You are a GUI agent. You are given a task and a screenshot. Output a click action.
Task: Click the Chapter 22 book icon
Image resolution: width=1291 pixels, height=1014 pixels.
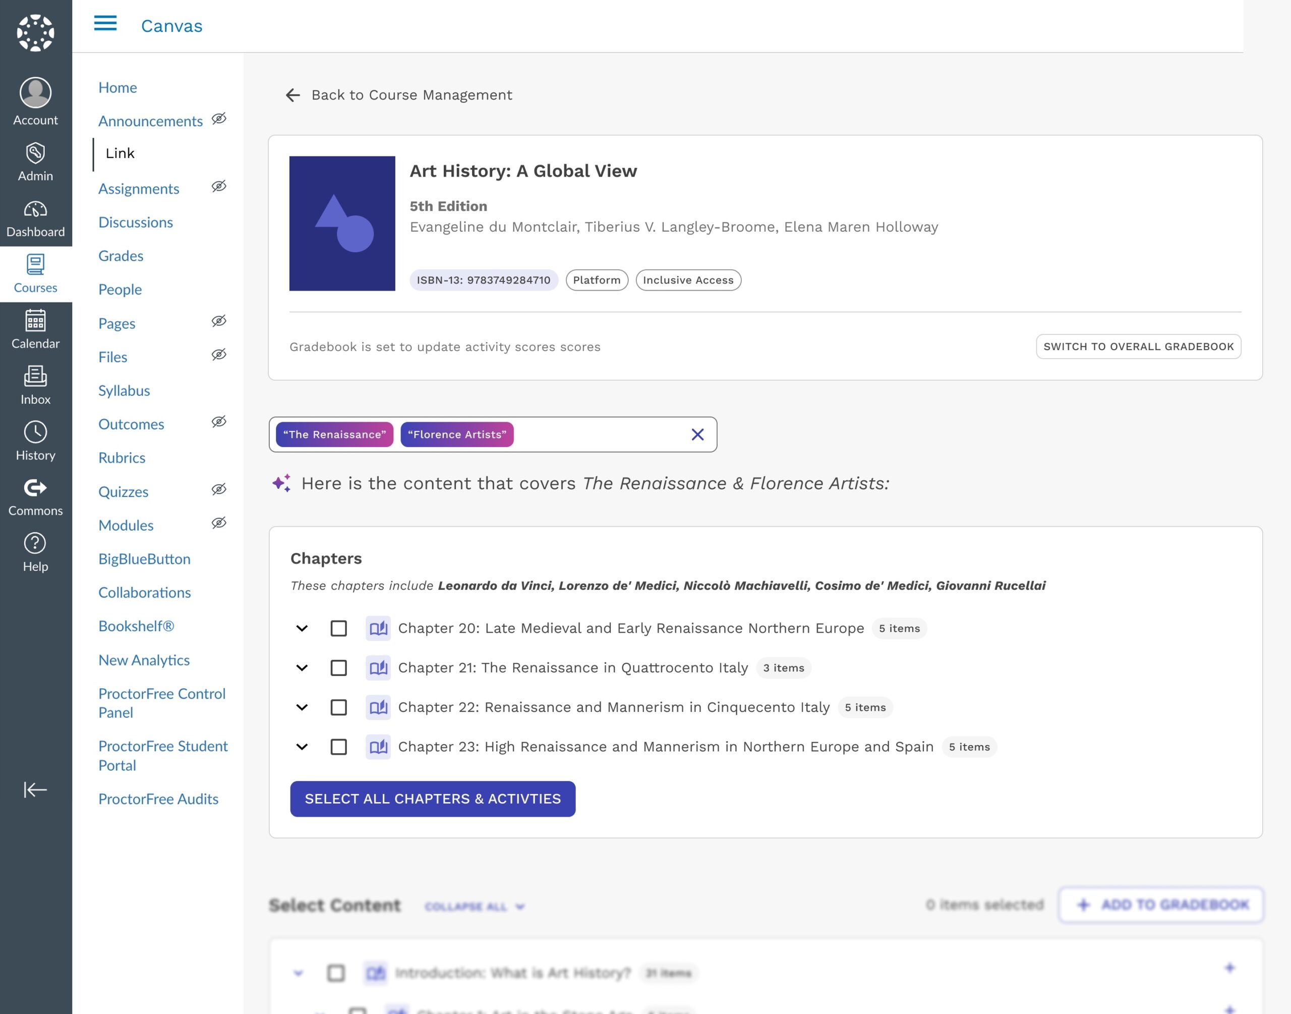(379, 707)
